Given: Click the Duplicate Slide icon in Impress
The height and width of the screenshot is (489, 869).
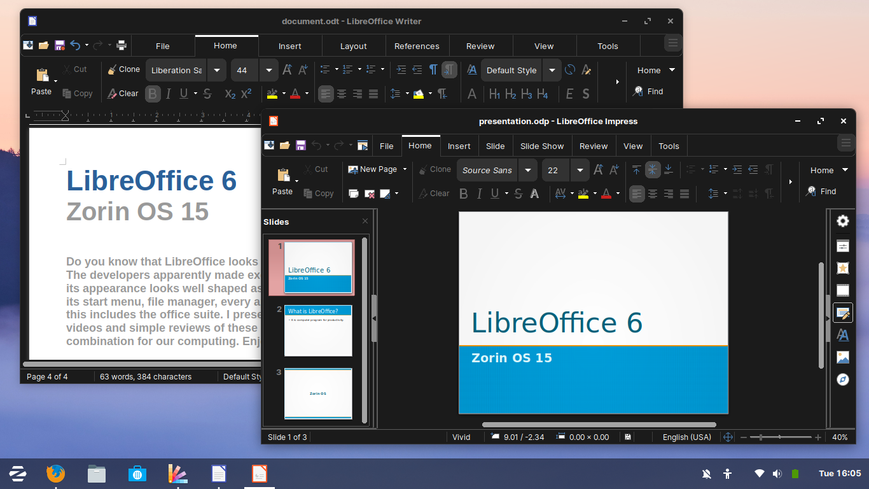Looking at the screenshot, I should (x=353, y=194).
